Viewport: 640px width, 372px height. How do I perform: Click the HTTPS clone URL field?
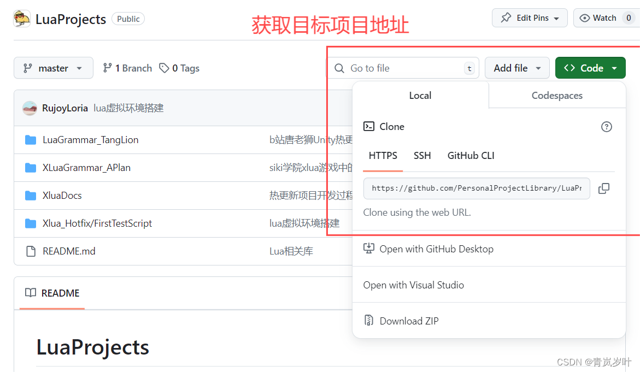point(477,188)
